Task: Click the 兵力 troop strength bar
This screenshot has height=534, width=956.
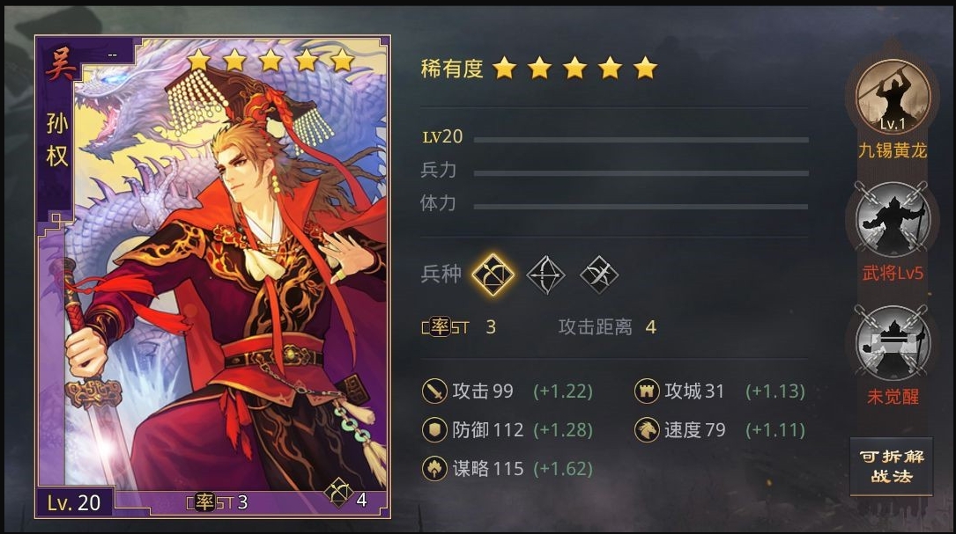Action: tap(641, 173)
